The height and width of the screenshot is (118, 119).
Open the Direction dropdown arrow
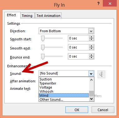click(91, 31)
